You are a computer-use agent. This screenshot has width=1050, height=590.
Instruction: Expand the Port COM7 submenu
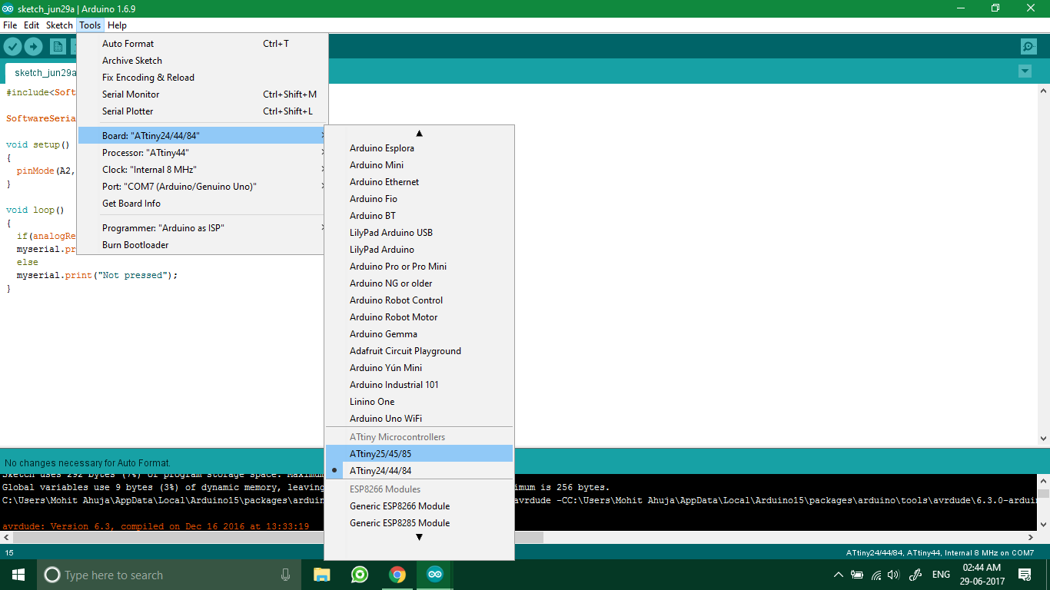(203, 187)
